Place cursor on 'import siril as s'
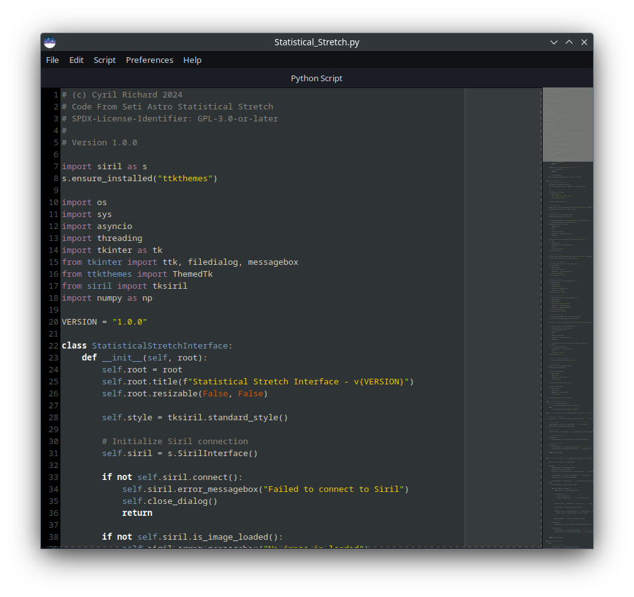 105,167
